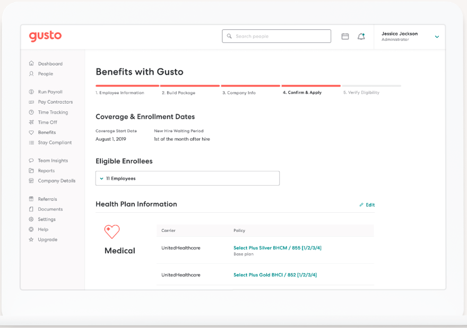The image size is (467, 328).
Task: Open Dashboard in the sidebar
Action: coord(50,64)
